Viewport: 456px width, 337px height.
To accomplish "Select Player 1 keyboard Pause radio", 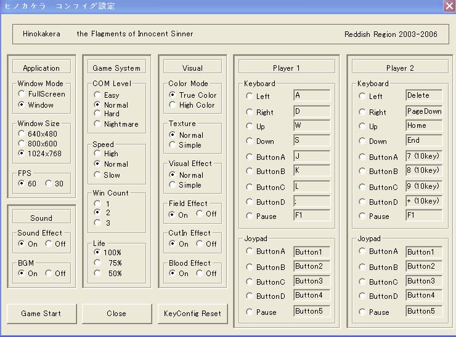I will (249, 216).
